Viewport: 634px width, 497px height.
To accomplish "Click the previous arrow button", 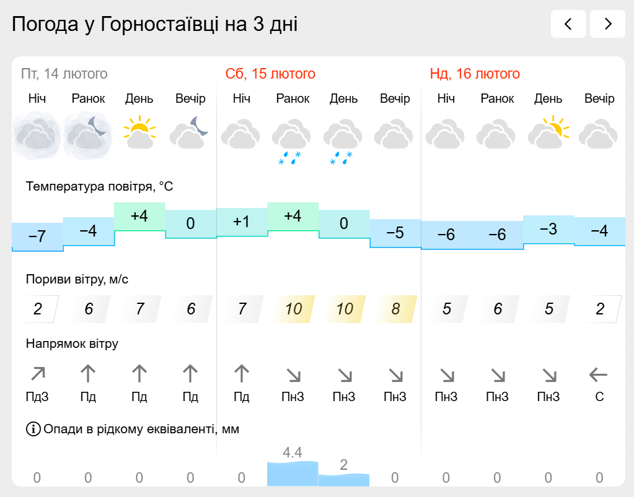I will (568, 24).
